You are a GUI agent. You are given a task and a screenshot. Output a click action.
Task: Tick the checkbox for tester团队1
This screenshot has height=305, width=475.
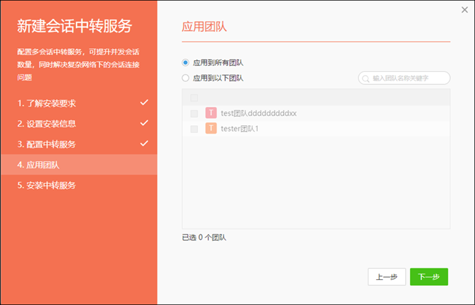tap(194, 129)
